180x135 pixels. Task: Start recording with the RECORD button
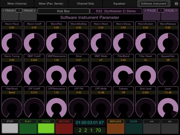coord(64,126)
